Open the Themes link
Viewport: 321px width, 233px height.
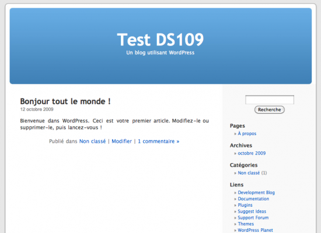point(246,224)
